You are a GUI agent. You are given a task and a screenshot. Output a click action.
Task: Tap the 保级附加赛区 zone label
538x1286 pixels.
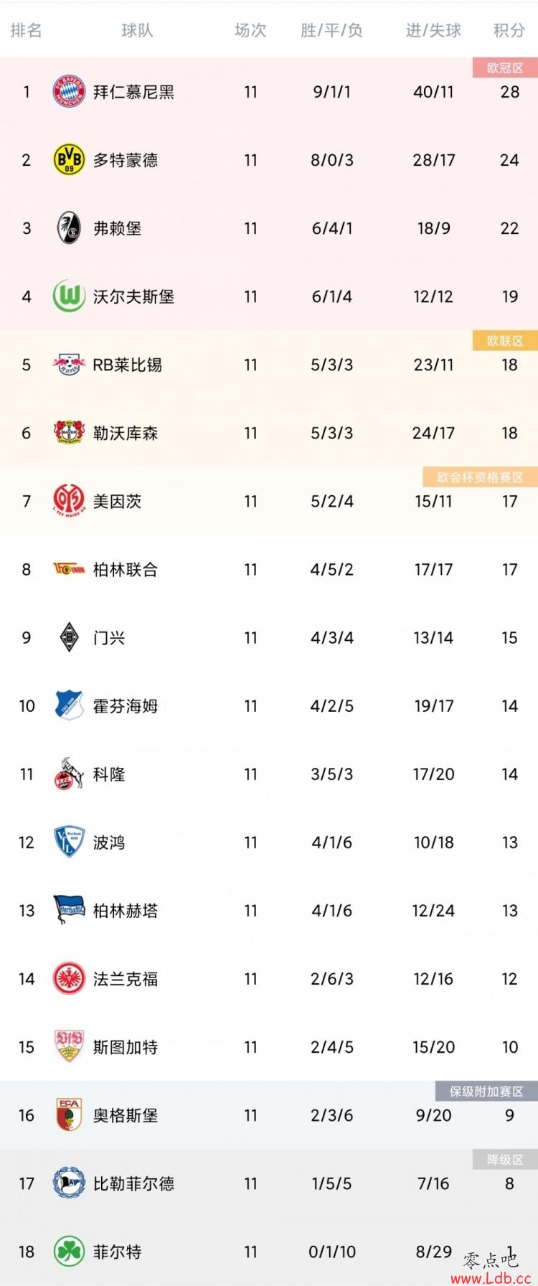coord(486,1091)
